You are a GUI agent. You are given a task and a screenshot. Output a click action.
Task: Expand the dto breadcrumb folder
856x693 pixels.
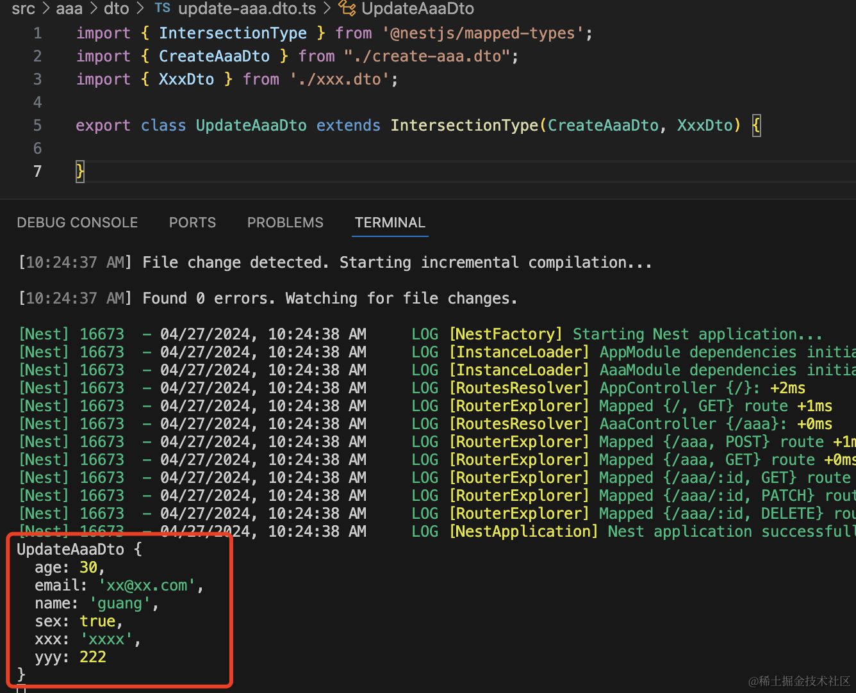click(116, 8)
